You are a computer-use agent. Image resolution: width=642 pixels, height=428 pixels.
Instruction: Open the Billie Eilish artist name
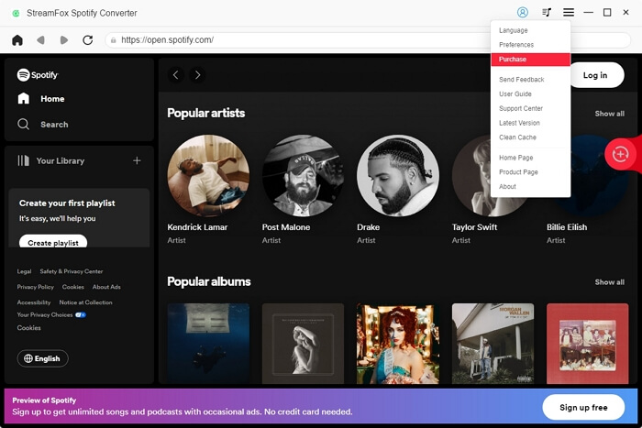pos(567,227)
